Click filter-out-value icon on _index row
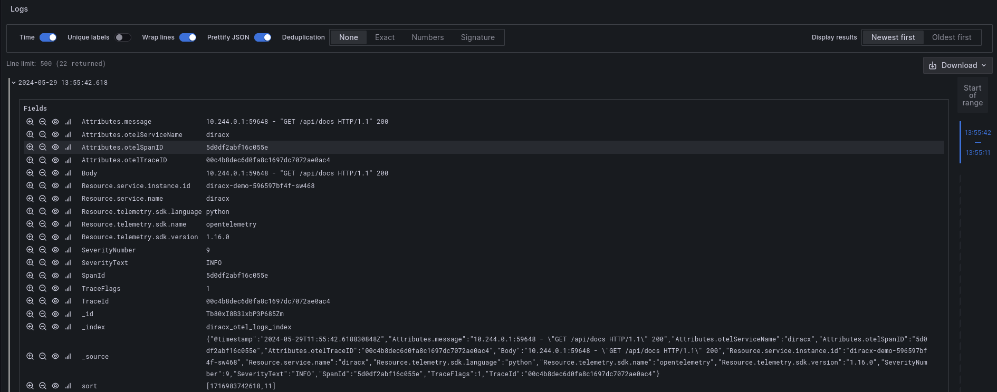997x392 pixels. pos(43,327)
